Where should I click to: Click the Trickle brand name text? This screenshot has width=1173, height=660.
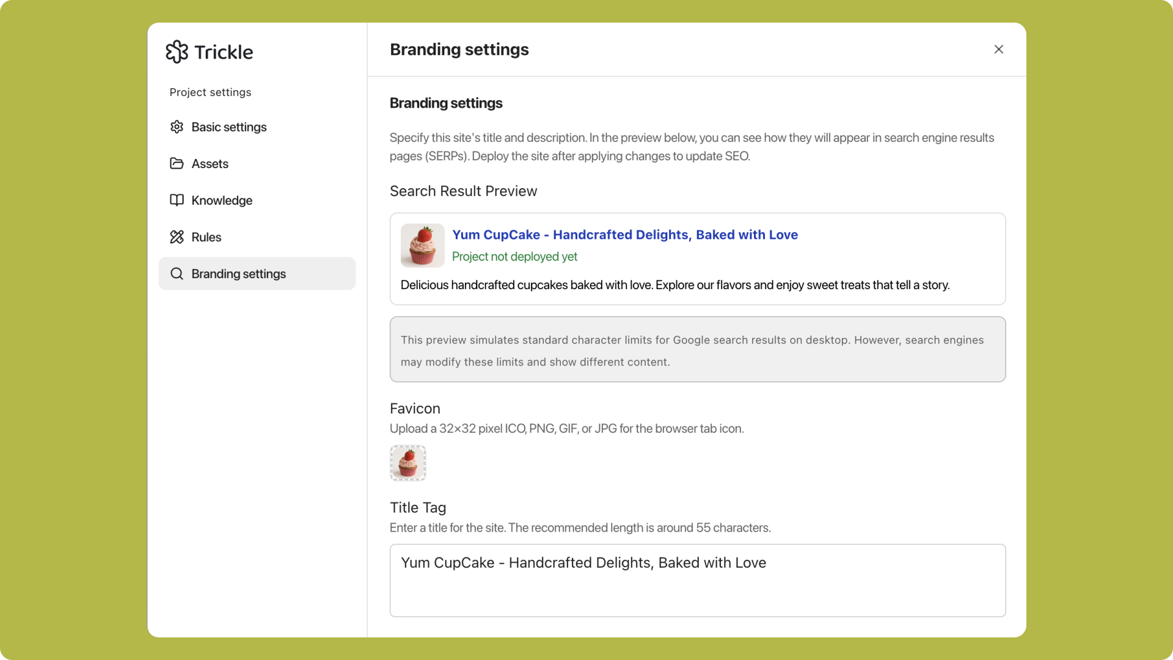click(224, 52)
